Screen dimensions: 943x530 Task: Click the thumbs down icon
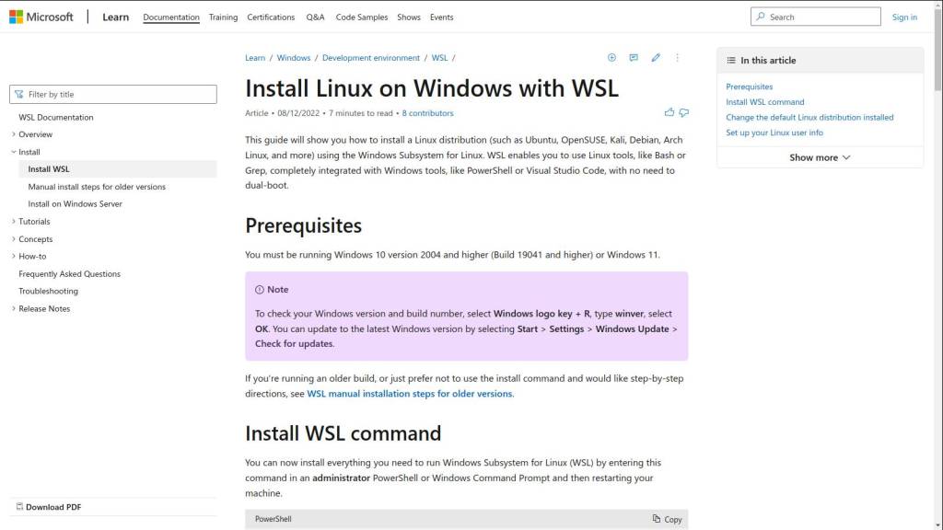coord(684,112)
